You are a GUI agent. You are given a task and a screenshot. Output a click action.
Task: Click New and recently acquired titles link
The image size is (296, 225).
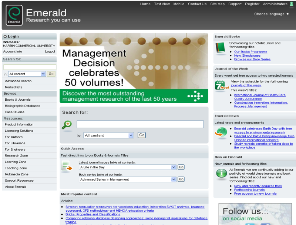(x=258, y=186)
